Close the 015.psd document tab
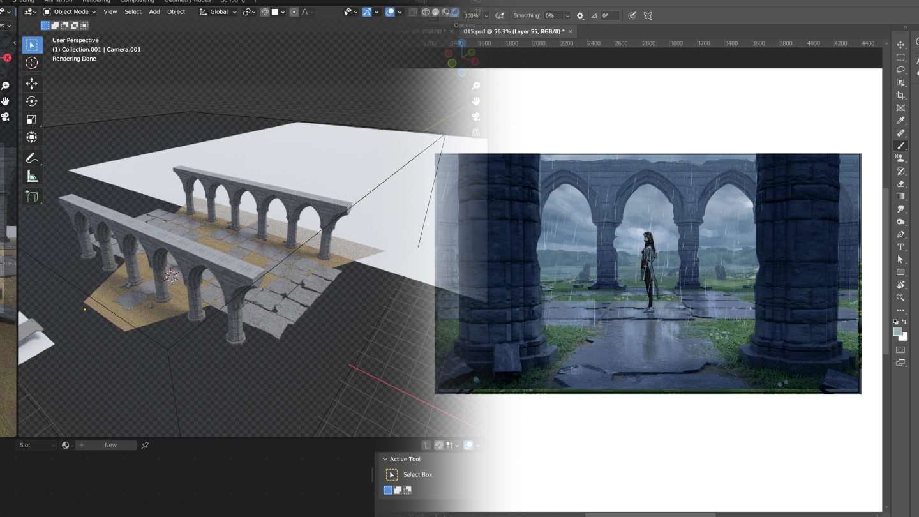This screenshot has height=517, width=919. [571, 31]
